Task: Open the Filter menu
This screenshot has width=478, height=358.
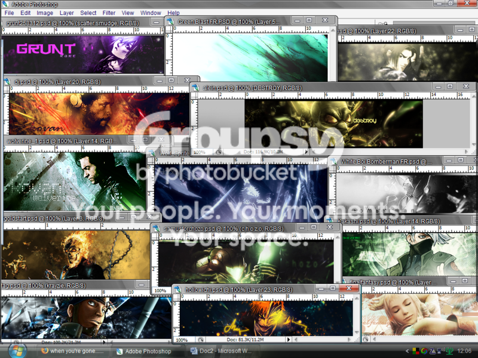Action: point(109,13)
